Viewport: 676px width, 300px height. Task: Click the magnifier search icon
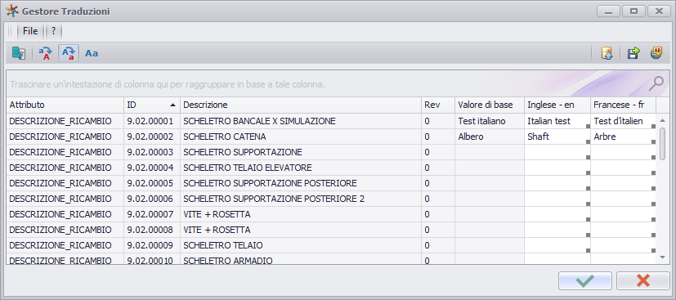click(656, 83)
